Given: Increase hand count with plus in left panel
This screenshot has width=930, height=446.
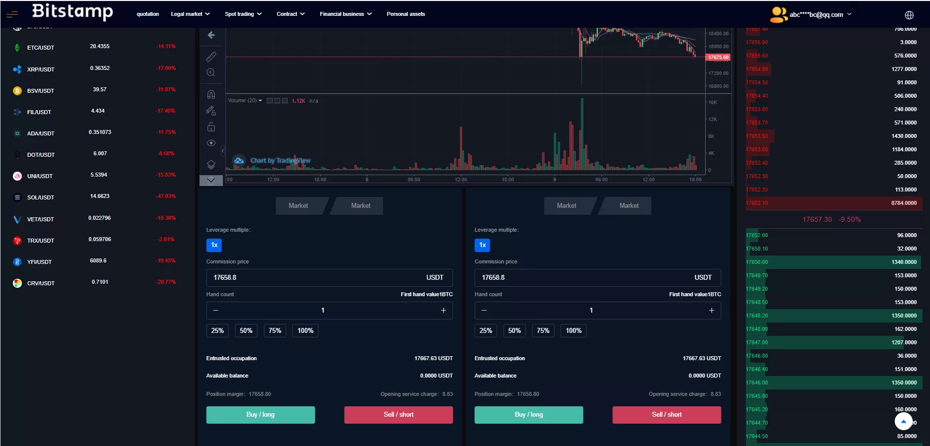Looking at the screenshot, I should 443,310.
